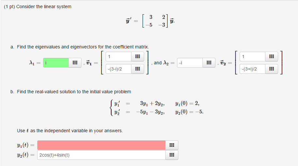Viewport: 298px width, 166px height.
Task: Click the empty red y1(t) answer field
Action: point(101,145)
